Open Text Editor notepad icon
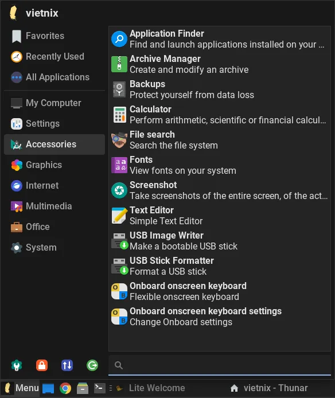The width and height of the screenshot is (335, 398). [119, 216]
